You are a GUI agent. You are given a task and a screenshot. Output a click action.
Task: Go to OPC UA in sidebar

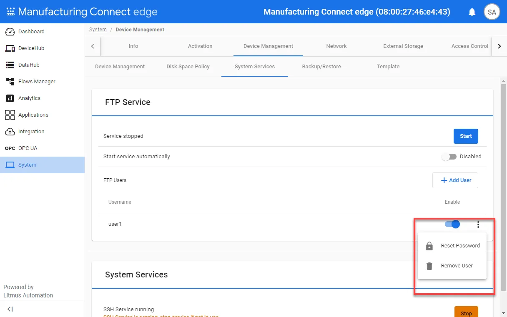[x=42, y=148]
